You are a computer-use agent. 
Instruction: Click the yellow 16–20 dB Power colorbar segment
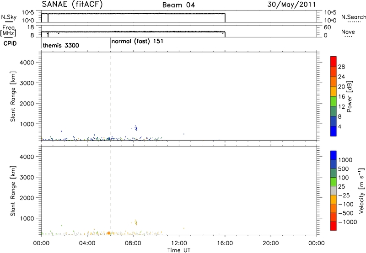(x=334, y=91)
